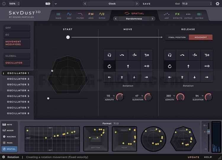Image resolution: width=222 pixels, height=160 pixels.
Task: Open the FILTER curve tab
Action: pos(80,16)
